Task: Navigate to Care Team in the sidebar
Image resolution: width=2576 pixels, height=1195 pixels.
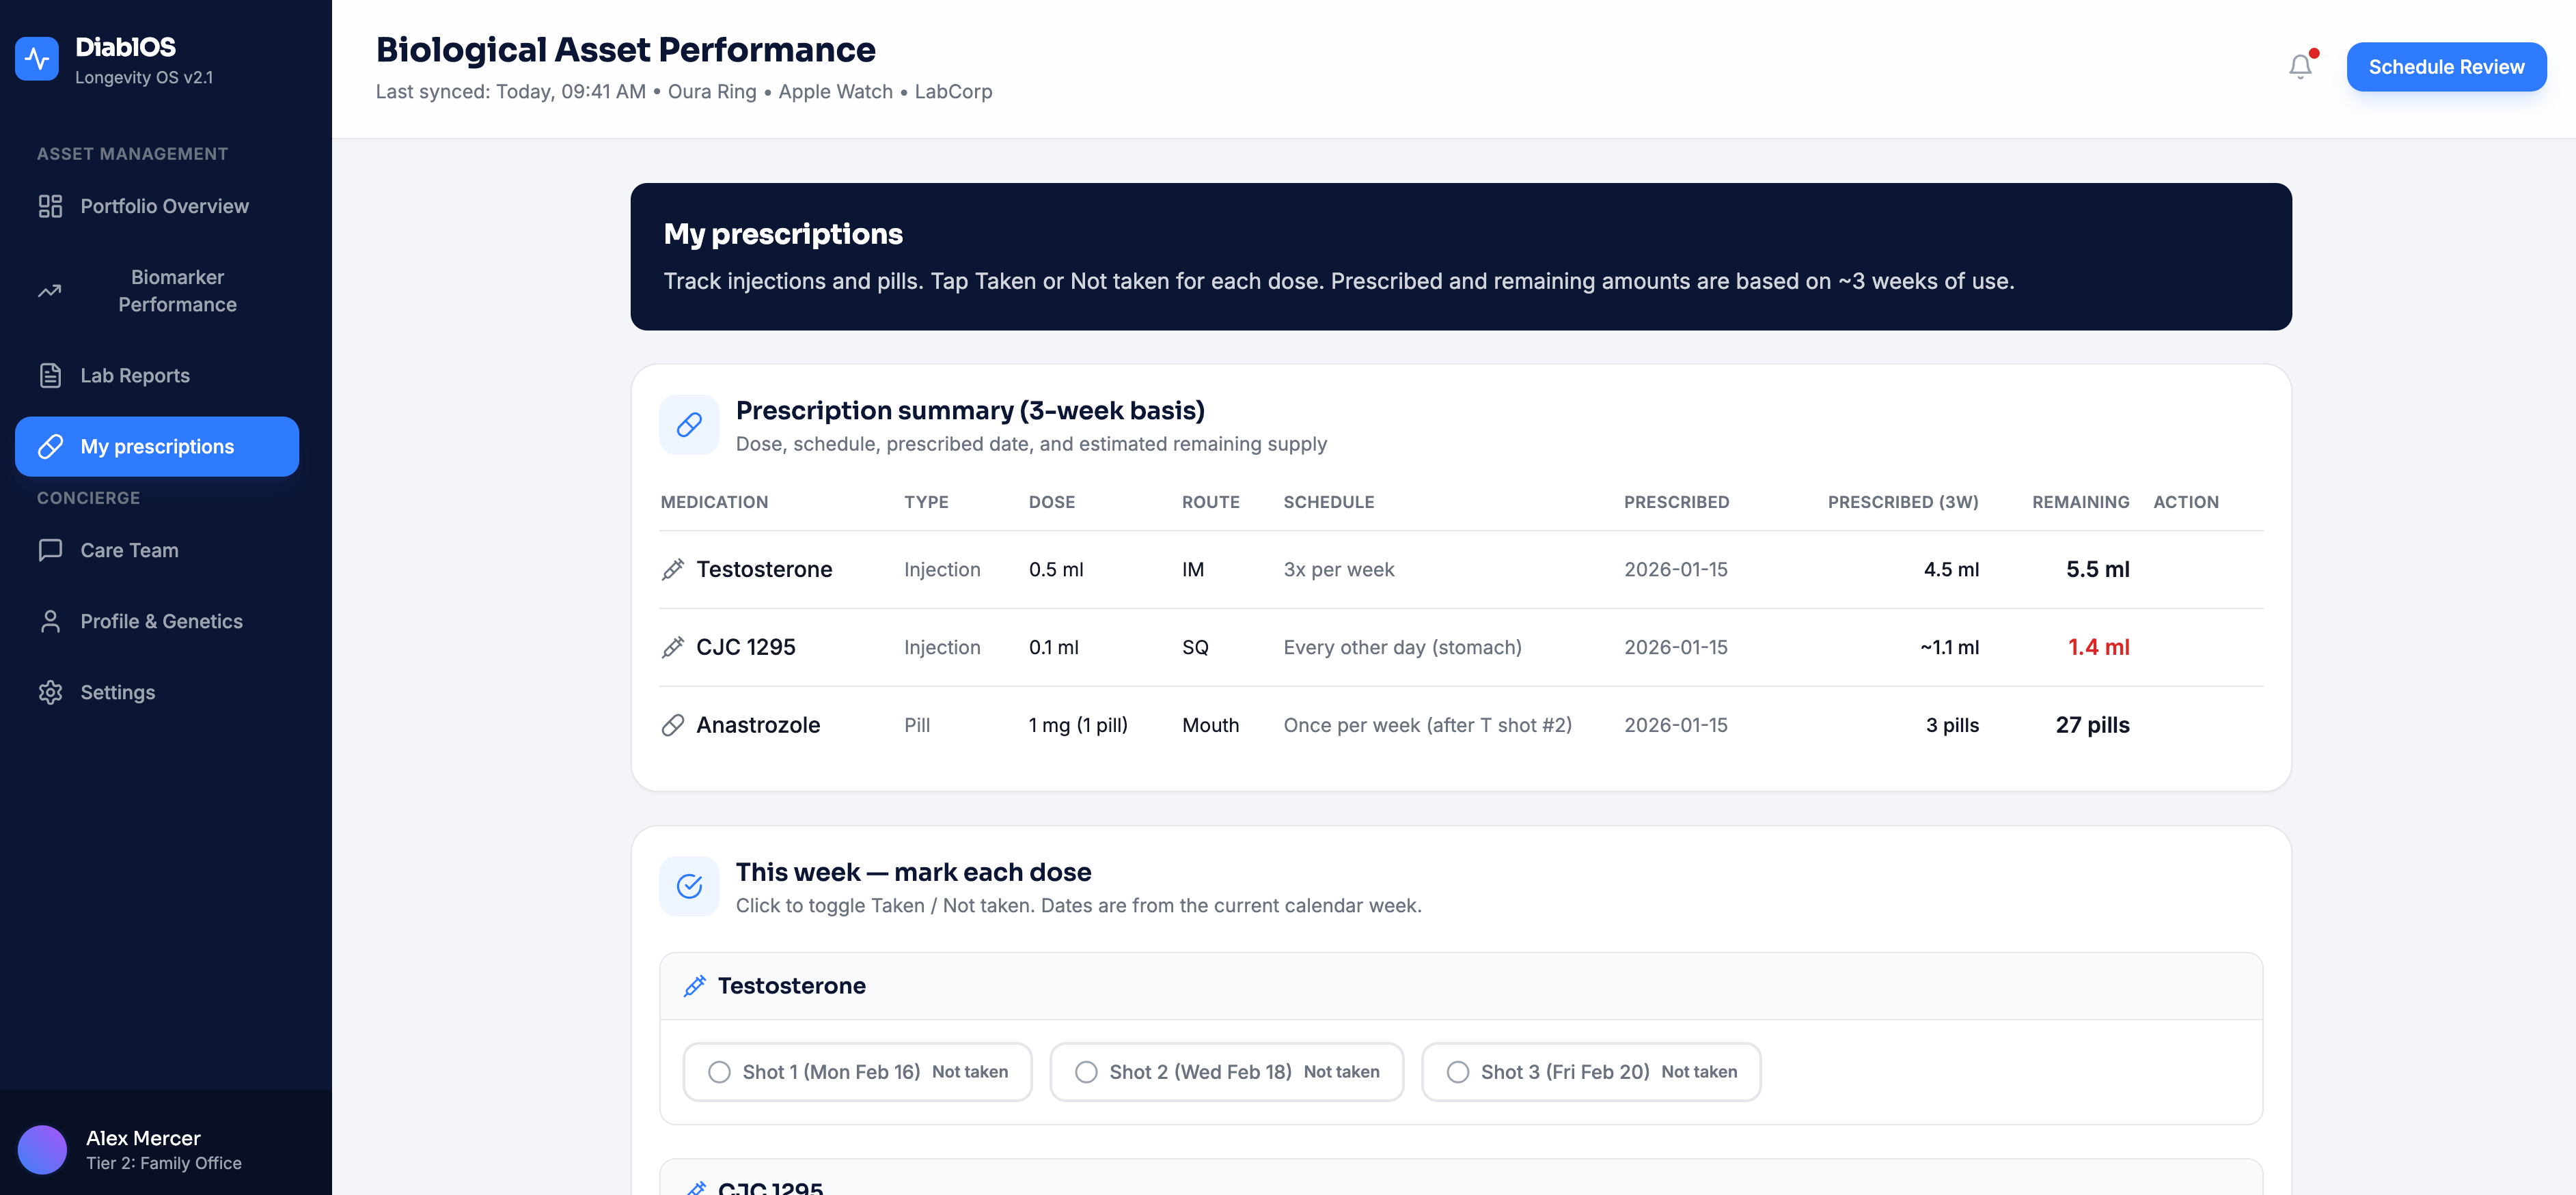Action: point(130,550)
